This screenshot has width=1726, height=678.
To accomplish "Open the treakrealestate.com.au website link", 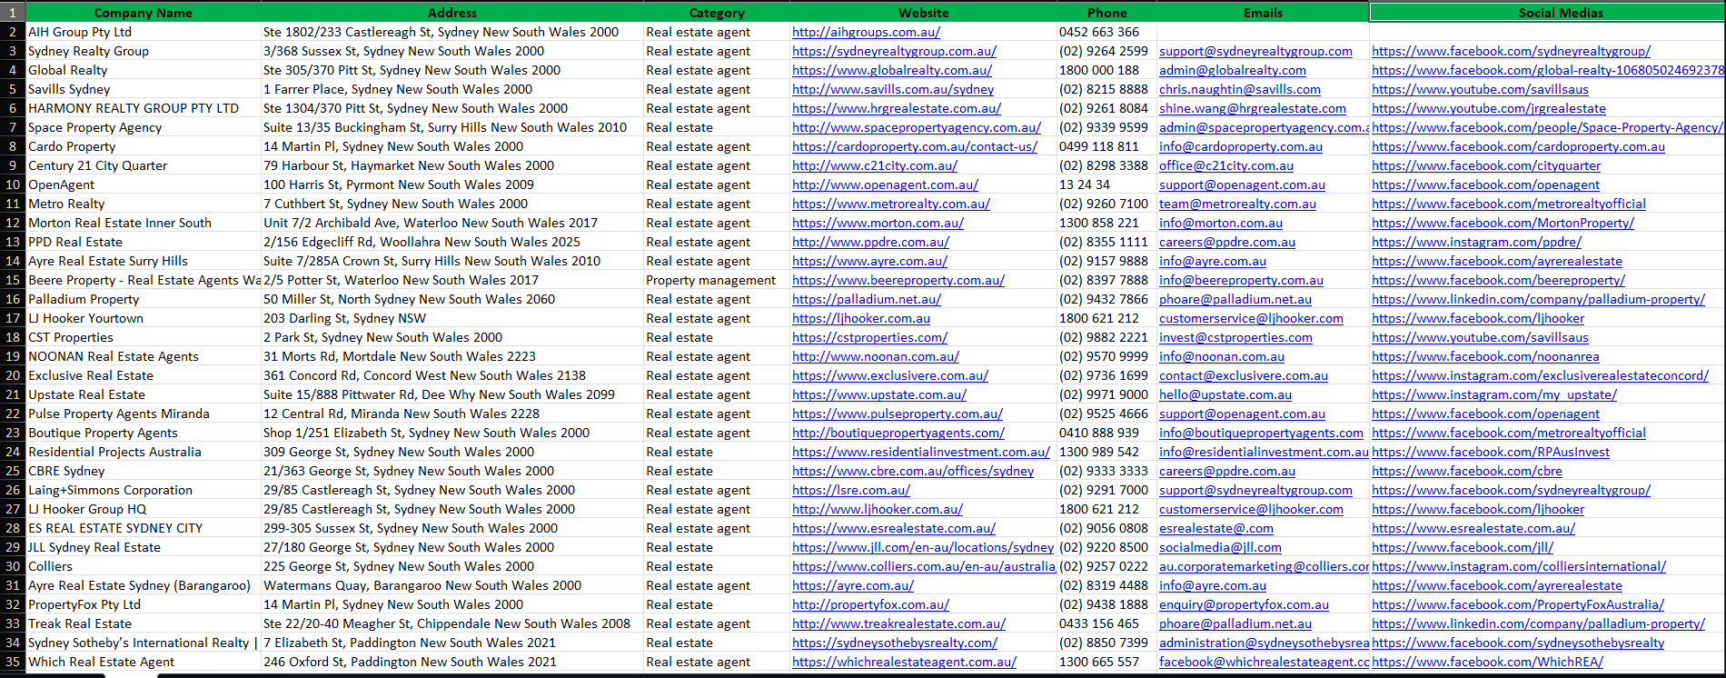I will (898, 623).
